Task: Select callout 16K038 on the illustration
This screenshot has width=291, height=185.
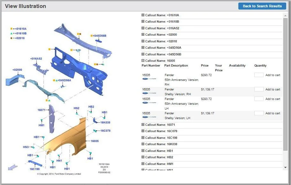Action: (x=105, y=123)
